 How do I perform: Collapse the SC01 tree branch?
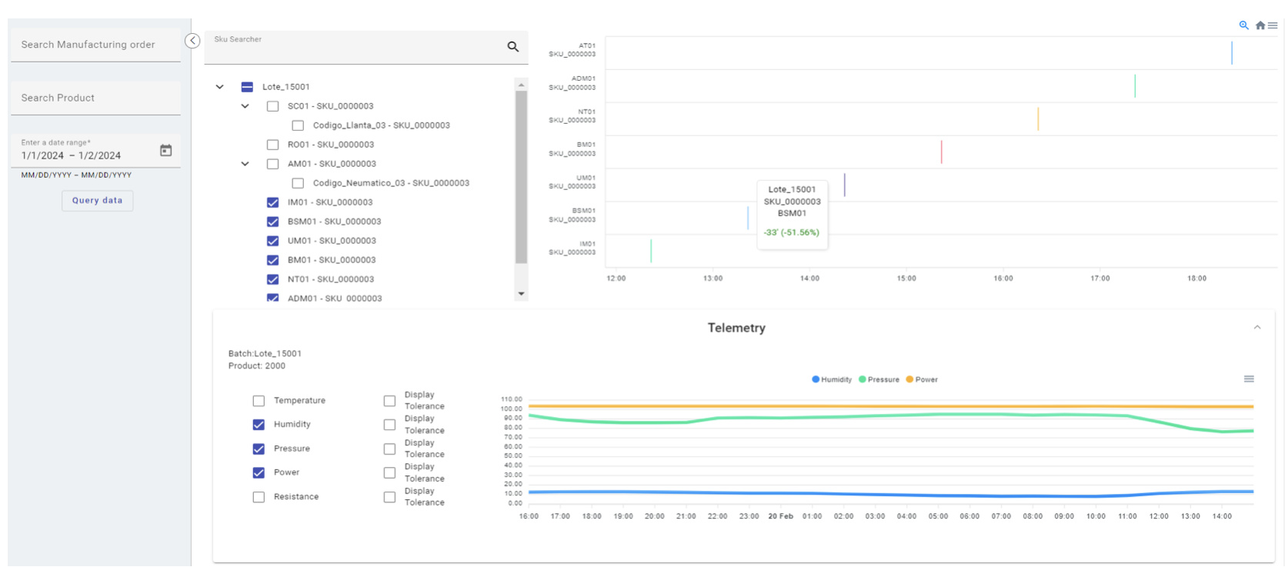tap(245, 106)
